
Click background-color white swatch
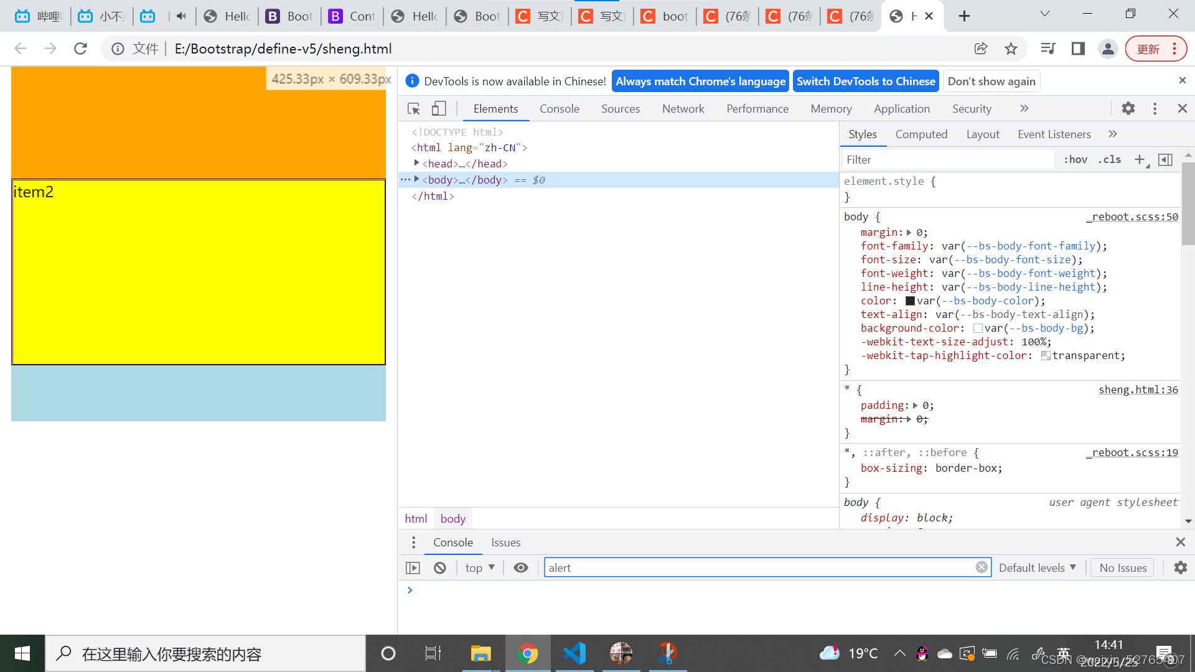pyautogui.click(x=978, y=329)
